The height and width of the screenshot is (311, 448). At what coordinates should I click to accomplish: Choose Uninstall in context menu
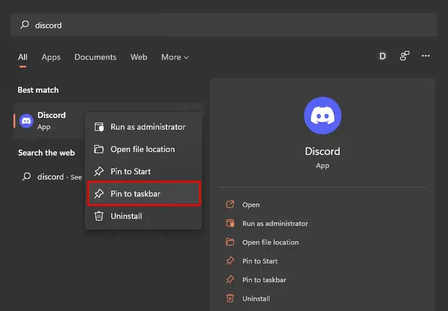[143, 216]
